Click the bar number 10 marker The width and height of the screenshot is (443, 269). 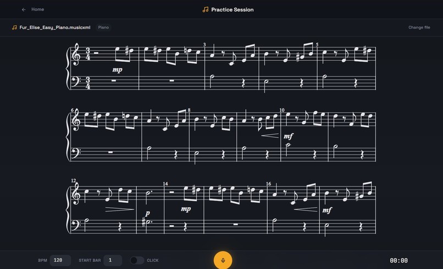point(282,110)
